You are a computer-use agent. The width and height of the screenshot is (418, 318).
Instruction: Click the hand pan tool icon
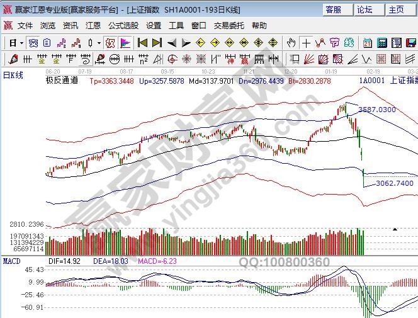(291, 43)
